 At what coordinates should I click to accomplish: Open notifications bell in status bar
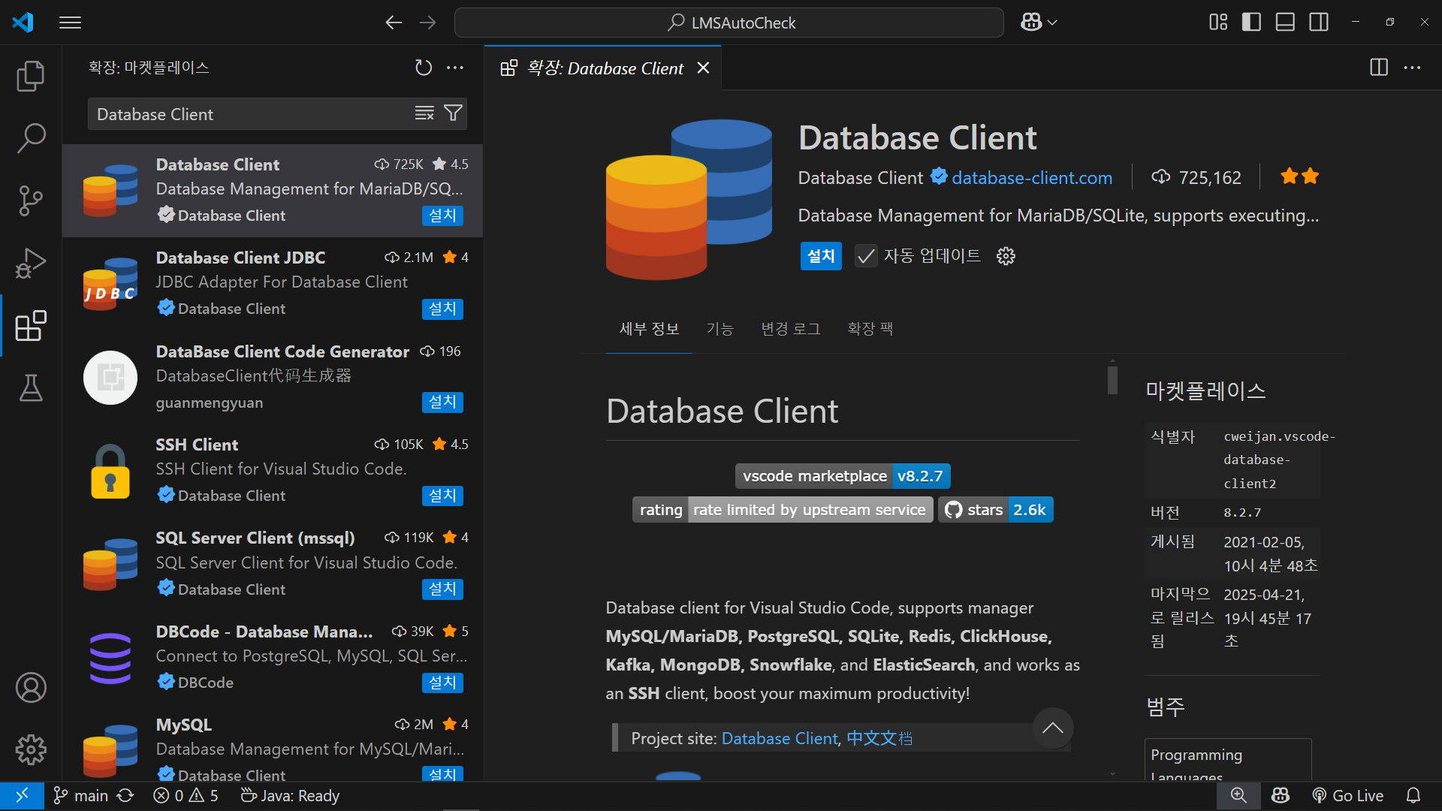point(1413,795)
